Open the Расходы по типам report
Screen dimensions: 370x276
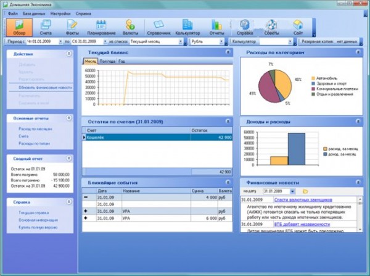click(34, 143)
